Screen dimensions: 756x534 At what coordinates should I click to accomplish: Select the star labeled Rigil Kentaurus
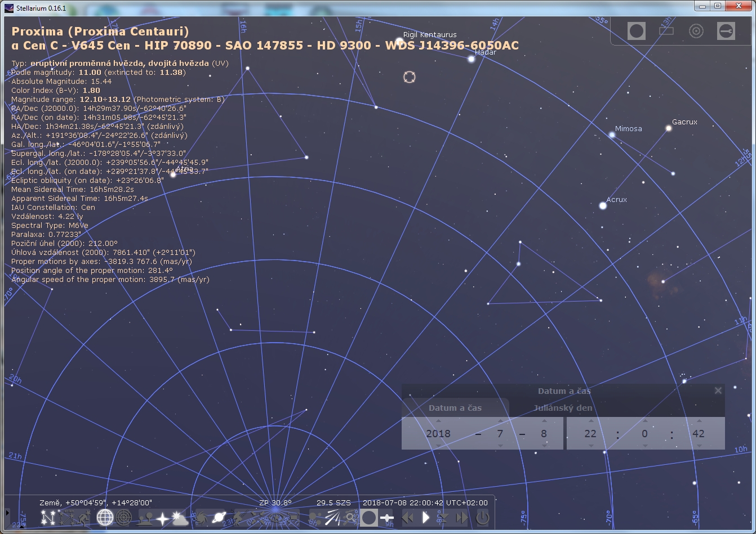pyautogui.click(x=399, y=41)
